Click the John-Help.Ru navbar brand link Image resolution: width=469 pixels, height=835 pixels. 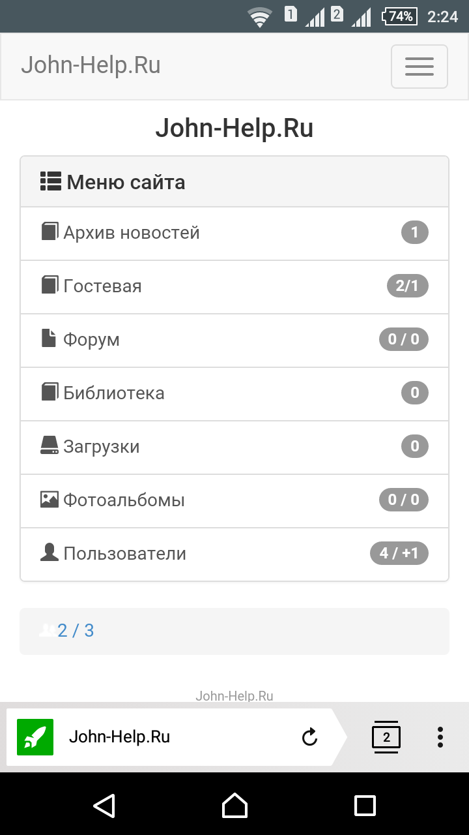point(91,66)
